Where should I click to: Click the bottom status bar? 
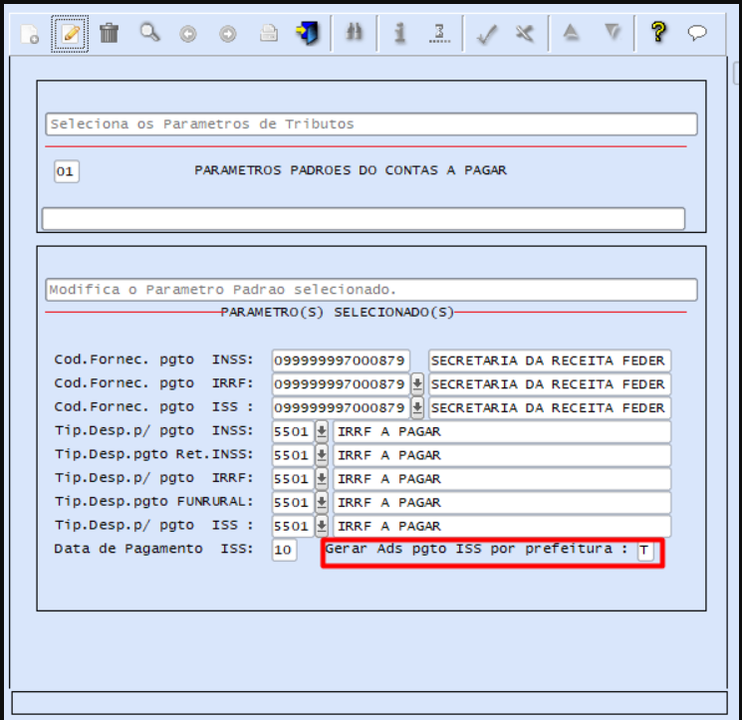pos(370,702)
